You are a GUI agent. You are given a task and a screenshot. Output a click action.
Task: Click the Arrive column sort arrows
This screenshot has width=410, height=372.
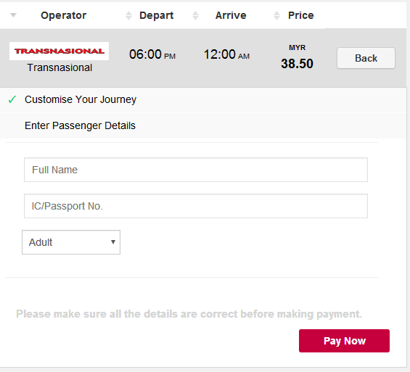pos(196,16)
